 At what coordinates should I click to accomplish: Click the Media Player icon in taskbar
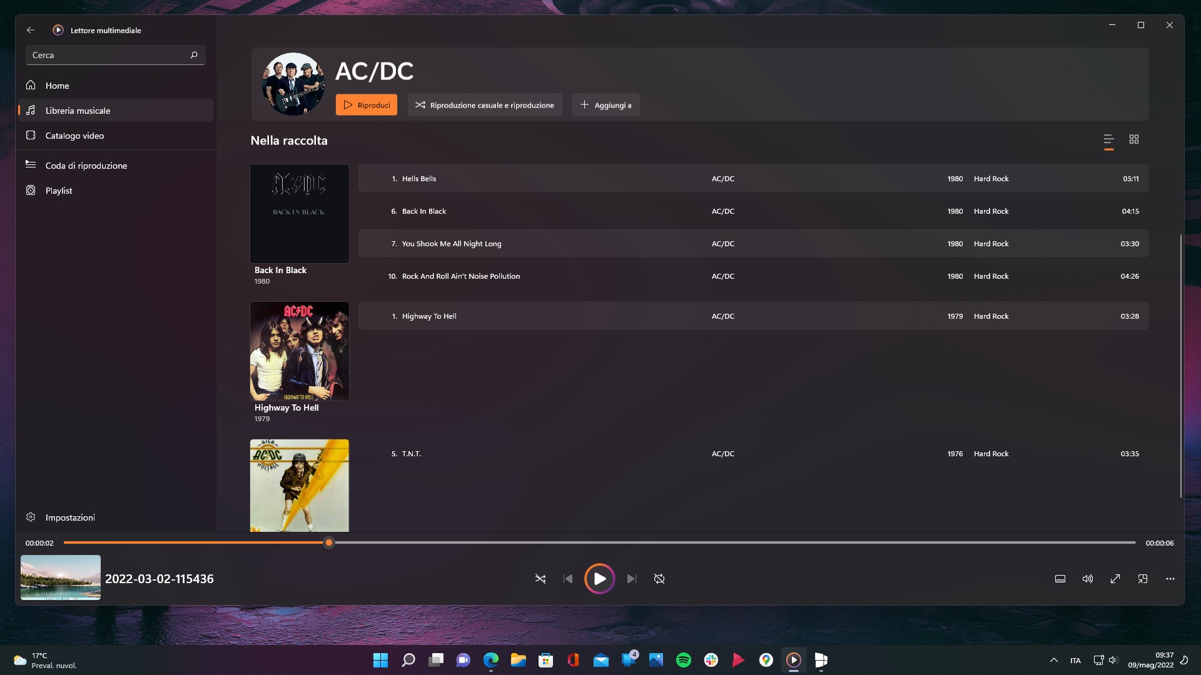click(794, 660)
